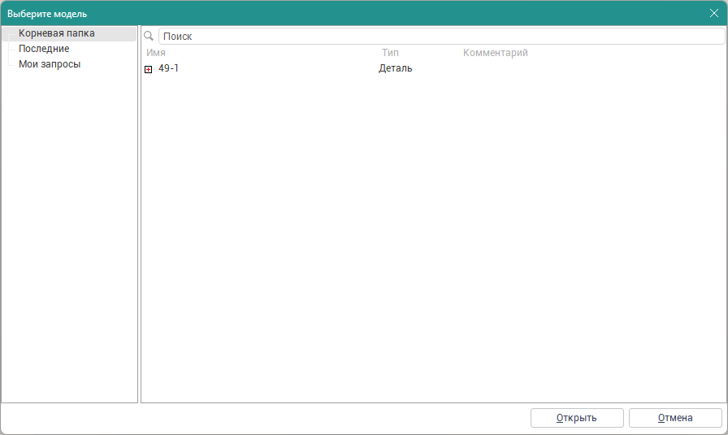Click the Комментарий column header
This screenshot has height=435, width=728.
[x=495, y=53]
